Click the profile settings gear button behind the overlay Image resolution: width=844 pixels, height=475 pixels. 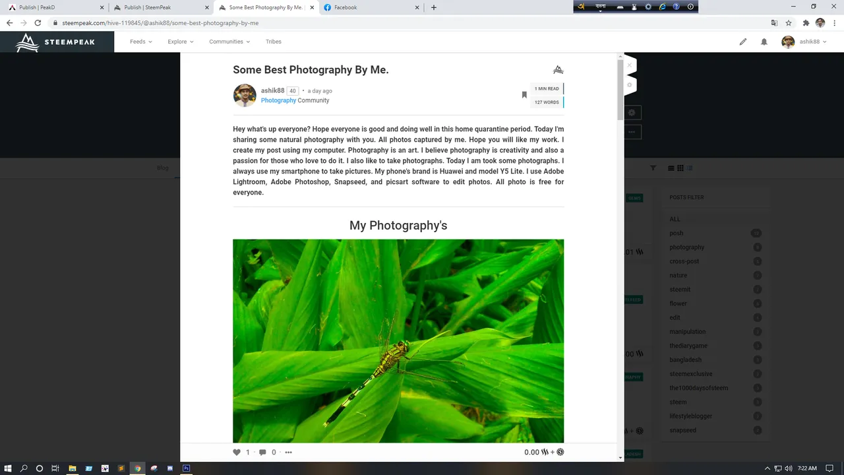632,113
